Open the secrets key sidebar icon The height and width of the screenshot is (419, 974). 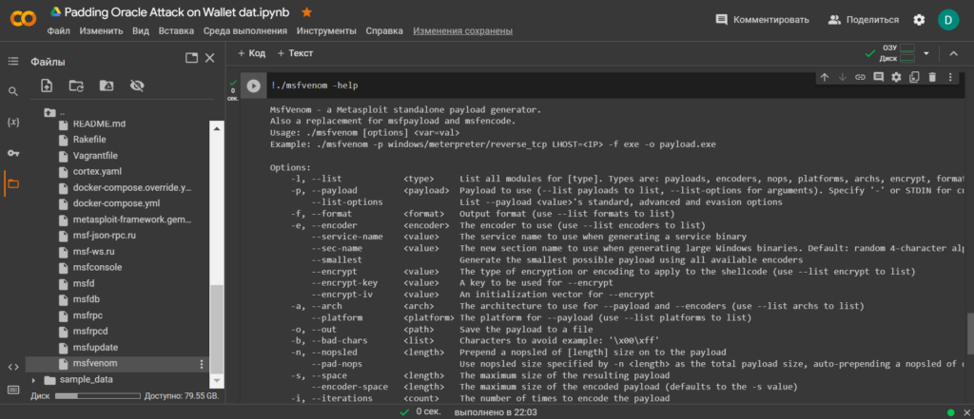(x=13, y=153)
